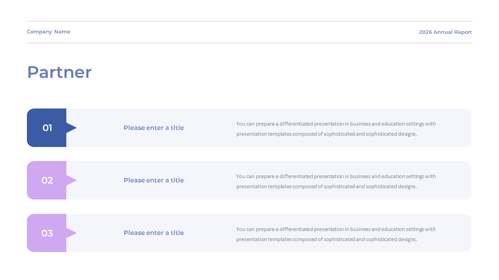
Task: Click the 2026 Annual Report header text
Action: click(445, 32)
